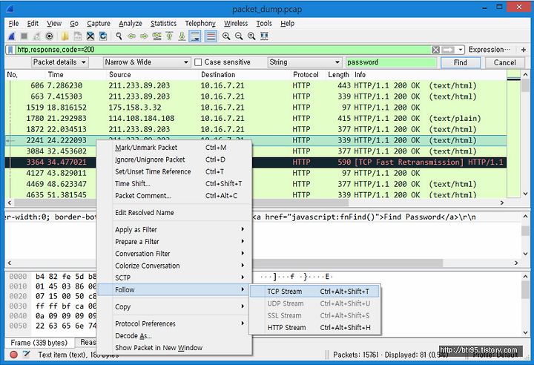Click the go to specified packet icon

point(156,36)
